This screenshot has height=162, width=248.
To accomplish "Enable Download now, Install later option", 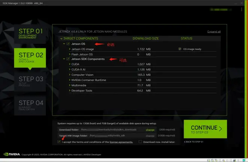I will click(140, 142).
